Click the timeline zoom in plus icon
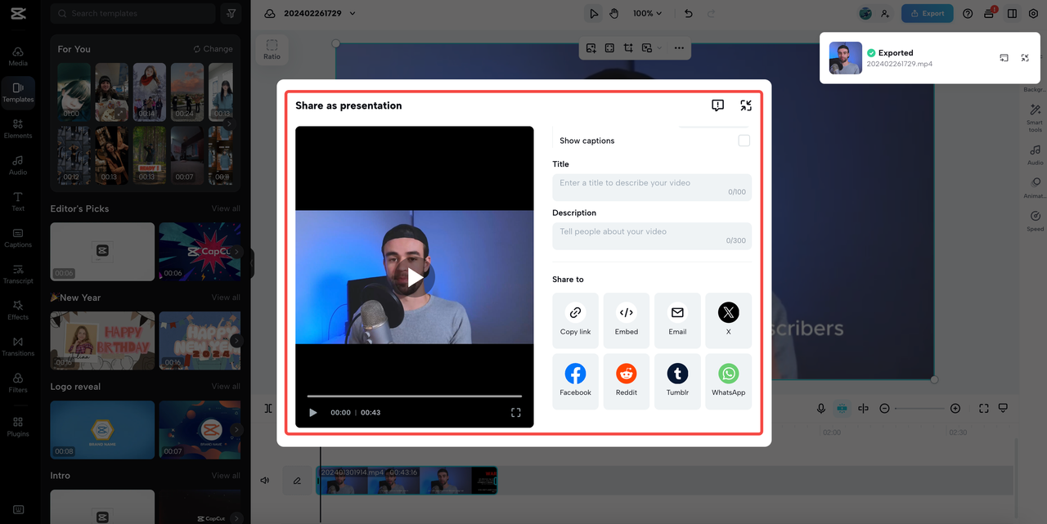Screen dimensions: 1047x524 pyautogui.click(x=955, y=408)
